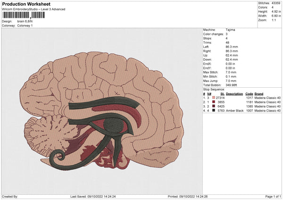
Task: Click the 'Production Worksheet' title
Action: point(26,4)
